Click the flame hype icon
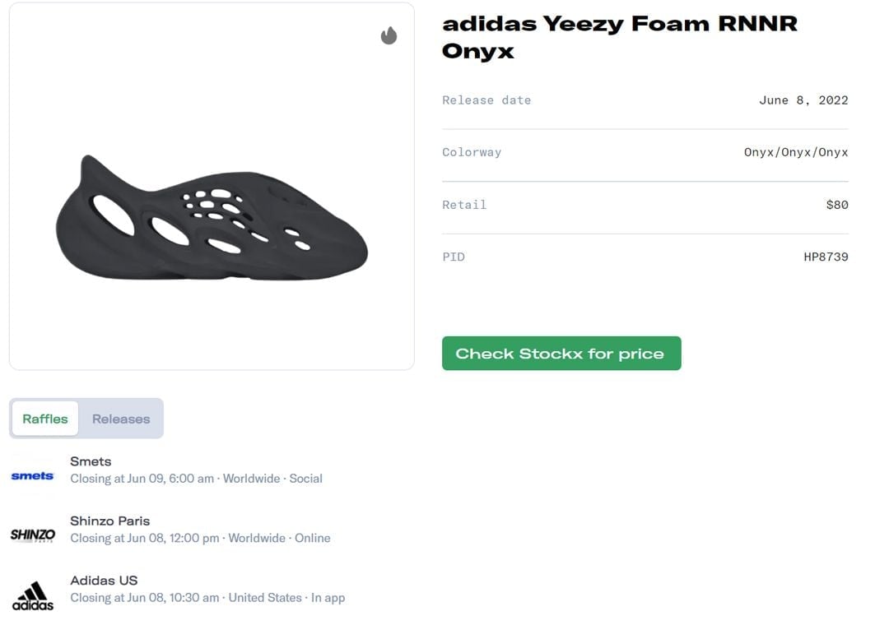889x625 pixels. click(389, 35)
